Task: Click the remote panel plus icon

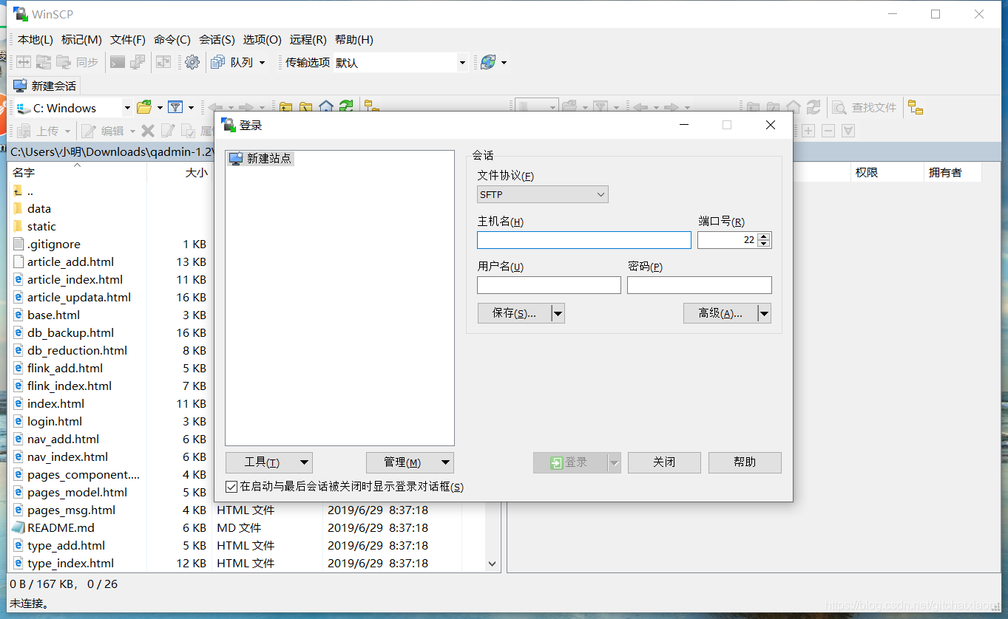Action: pyautogui.click(x=808, y=131)
